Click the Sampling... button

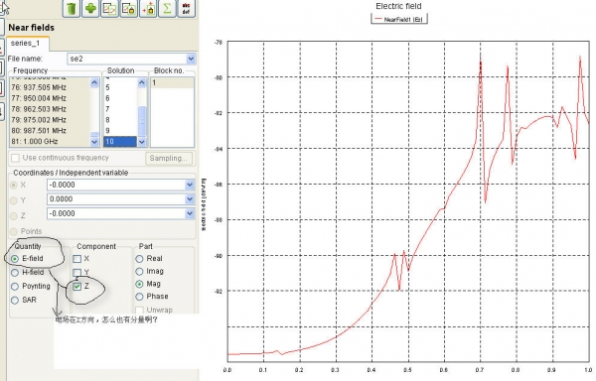(169, 158)
